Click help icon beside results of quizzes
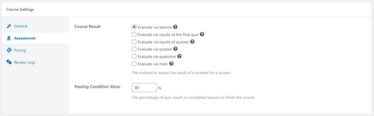374x116 pixels. (x=192, y=42)
